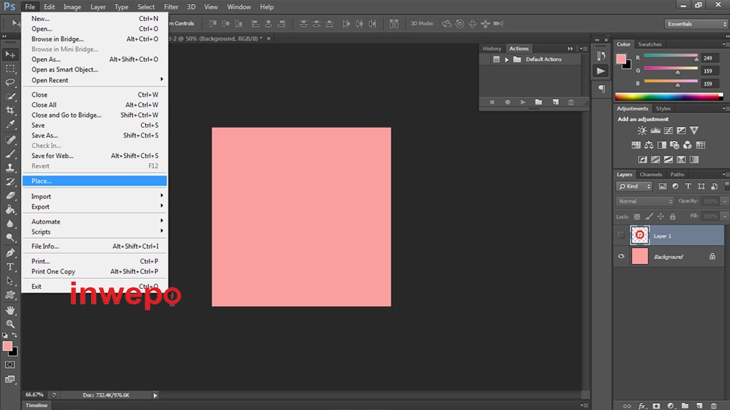Open the Normal blend mode dropdown
Image resolution: width=730 pixels, height=410 pixels.
tap(644, 201)
